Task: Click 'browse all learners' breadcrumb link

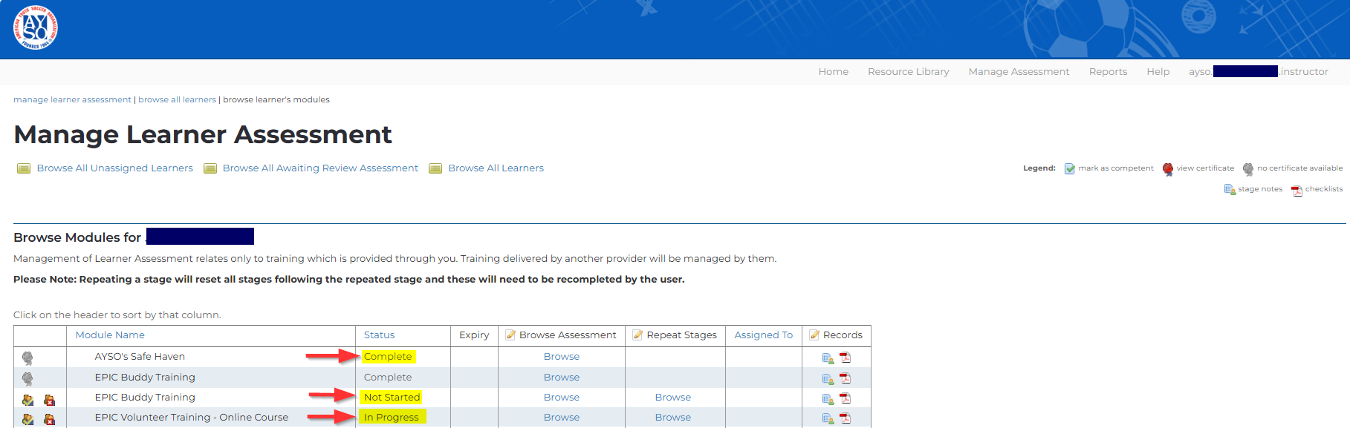Action: pyautogui.click(x=177, y=99)
